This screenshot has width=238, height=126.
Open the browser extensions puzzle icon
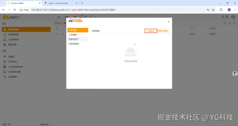point(221,10)
